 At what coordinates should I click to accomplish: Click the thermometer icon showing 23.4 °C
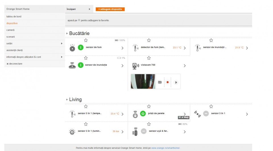[x=73, y=114]
